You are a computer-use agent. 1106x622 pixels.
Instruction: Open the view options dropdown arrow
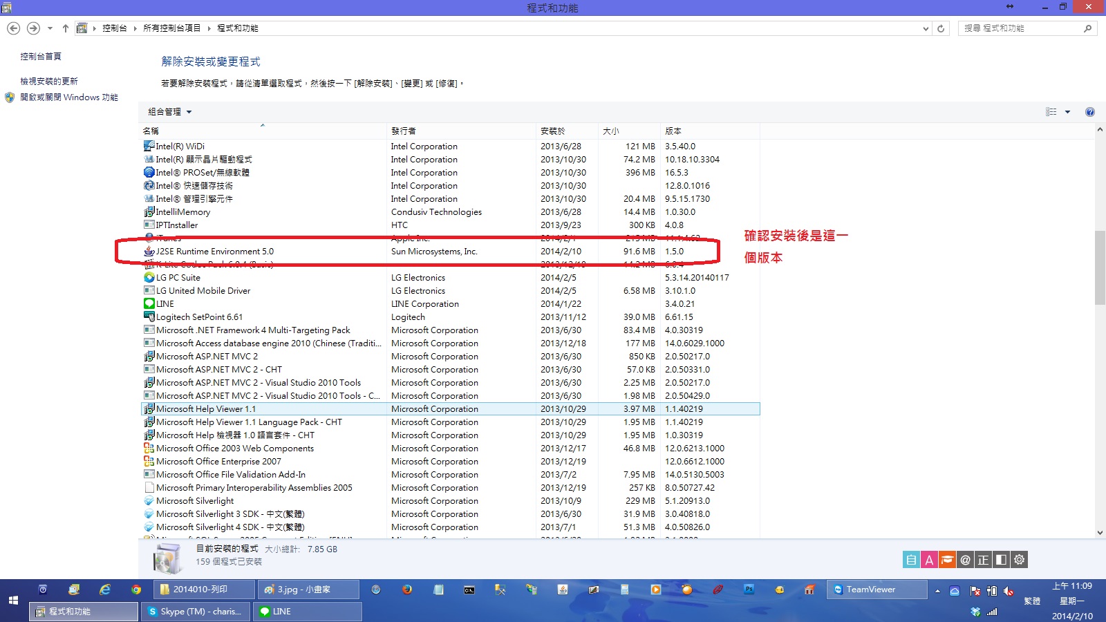1067,112
